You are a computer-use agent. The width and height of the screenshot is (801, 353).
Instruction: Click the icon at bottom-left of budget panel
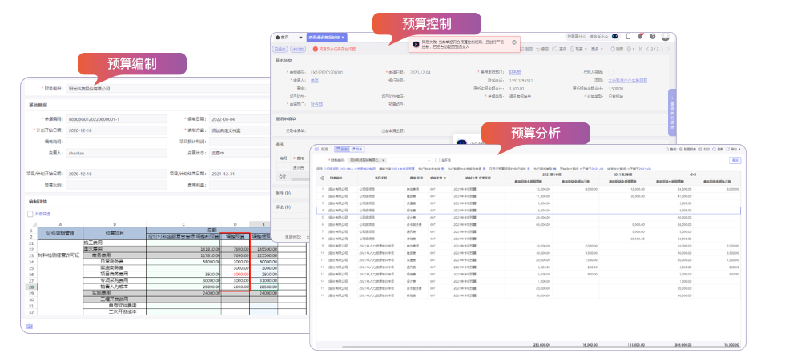30,327
